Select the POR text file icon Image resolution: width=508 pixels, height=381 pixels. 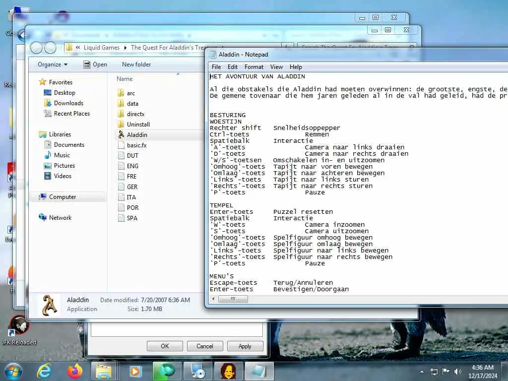tap(121, 208)
